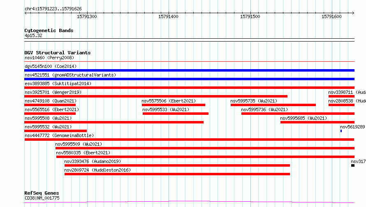The width and height of the screenshot is (366, 207).
Task: Select variant nsv5580335 (Ebert2021)
Action: point(83,153)
